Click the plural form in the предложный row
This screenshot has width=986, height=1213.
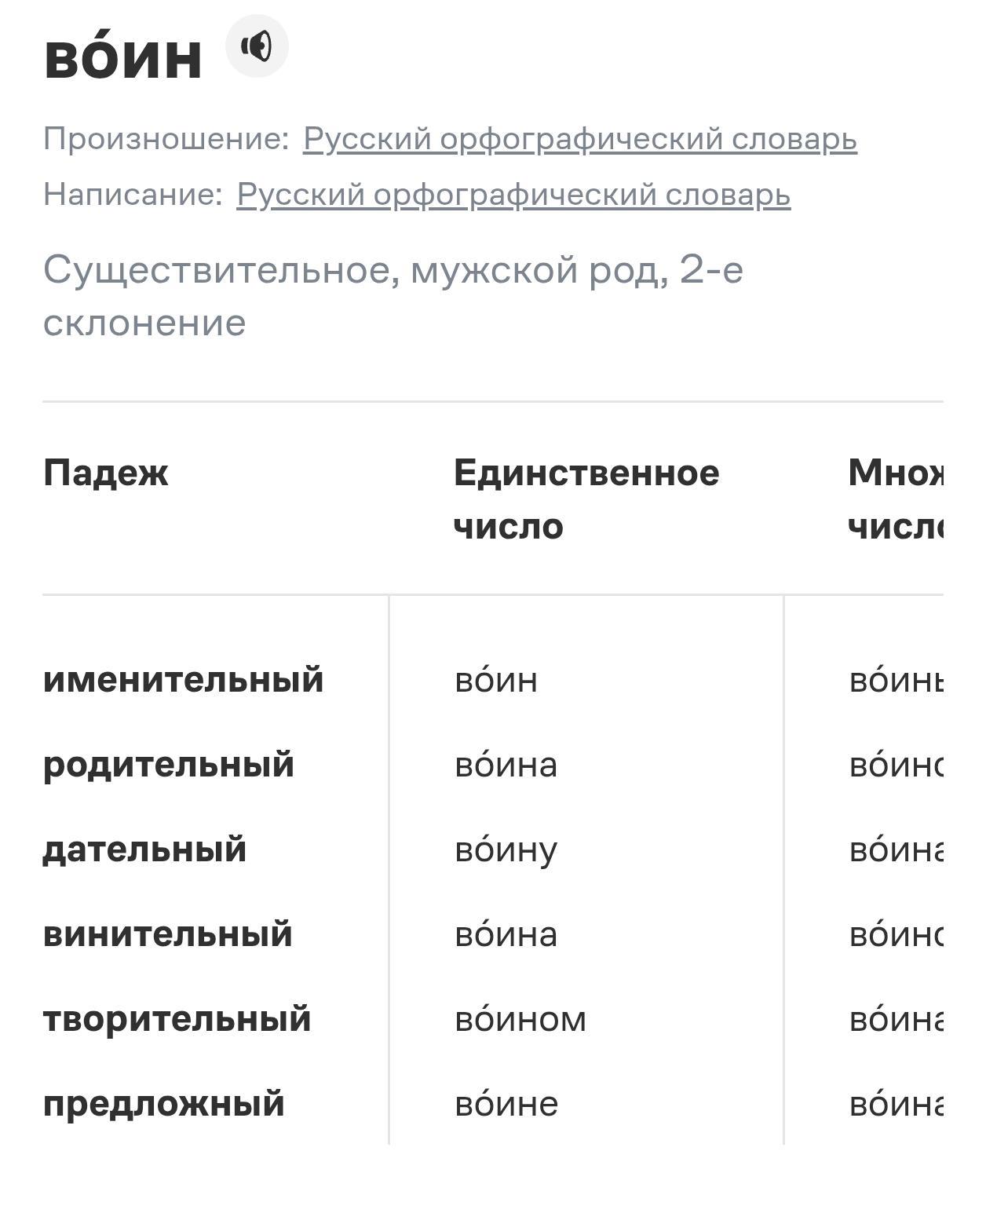point(895,1104)
